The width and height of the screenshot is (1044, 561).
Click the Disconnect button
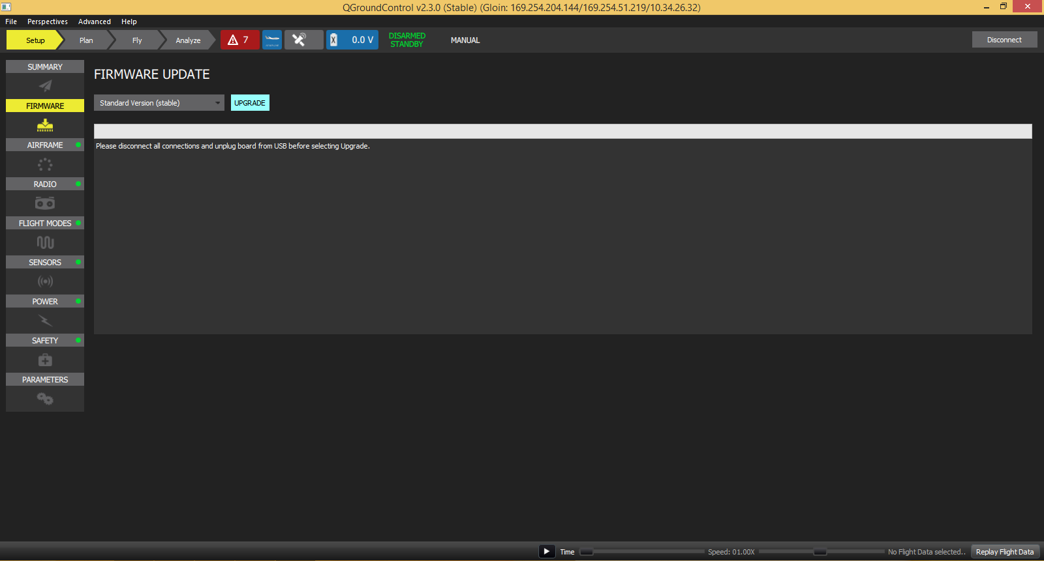pyautogui.click(x=1004, y=40)
